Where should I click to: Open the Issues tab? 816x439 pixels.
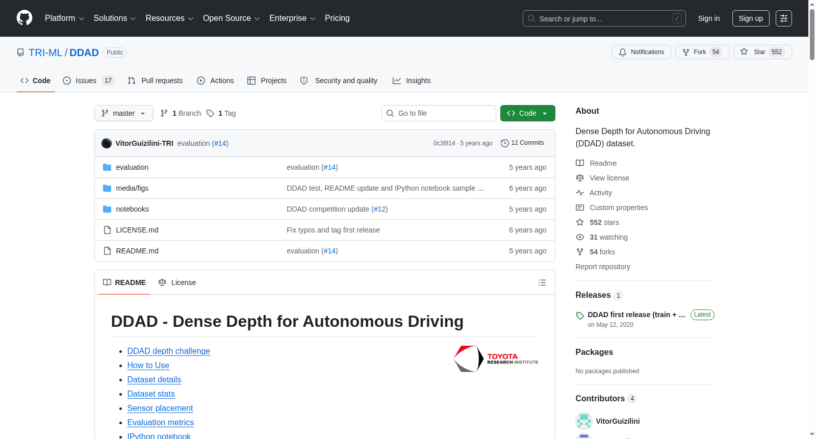coord(89,81)
